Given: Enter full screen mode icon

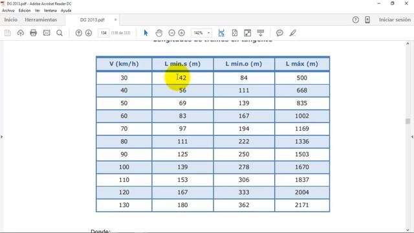Looking at the screenshot, I should tap(247, 33).
